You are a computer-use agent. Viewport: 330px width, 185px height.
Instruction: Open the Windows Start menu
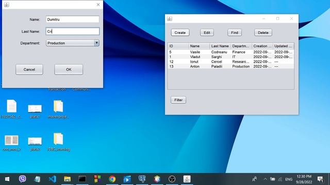(7, 179)
